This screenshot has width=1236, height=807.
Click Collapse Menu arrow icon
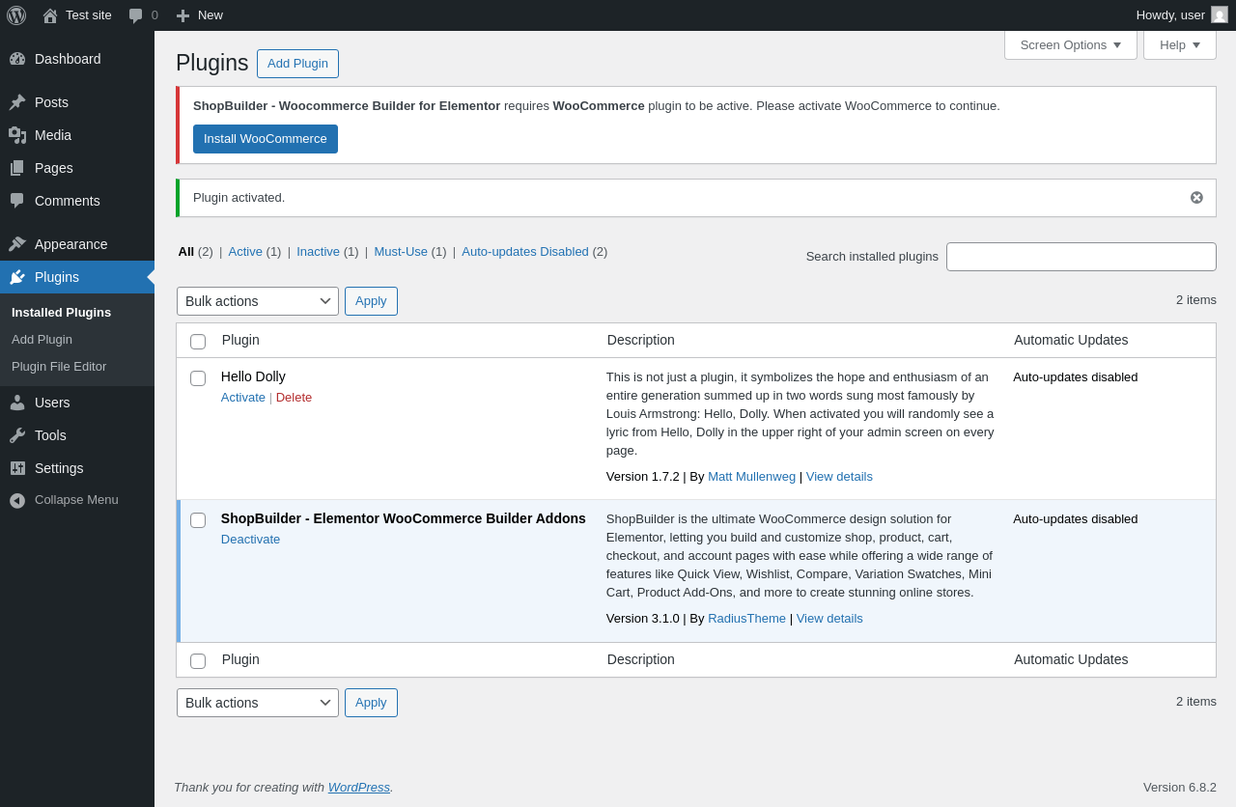tap(17, 500)
